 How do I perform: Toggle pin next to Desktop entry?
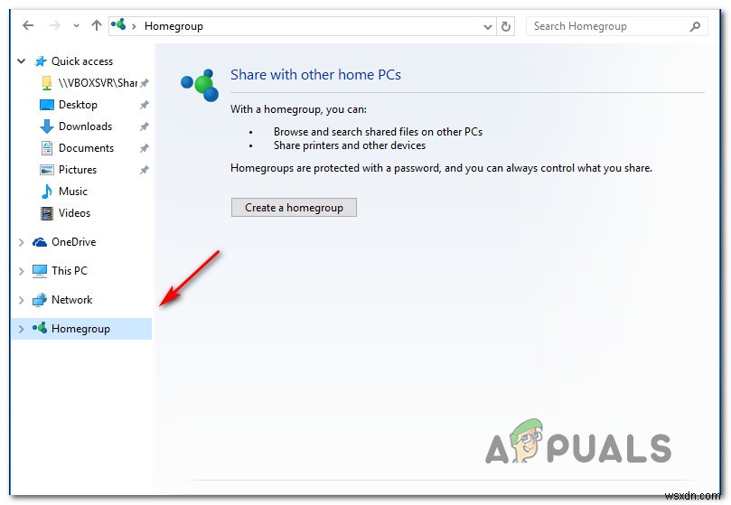145,105
